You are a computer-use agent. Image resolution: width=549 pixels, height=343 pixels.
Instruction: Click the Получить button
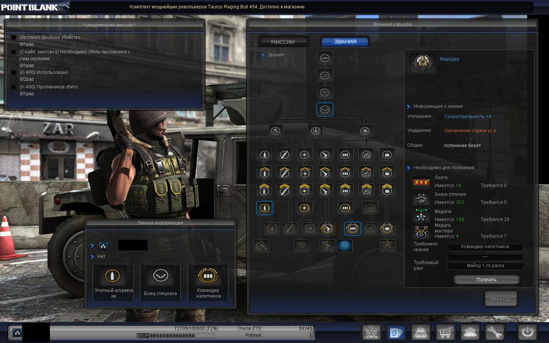click(486, 280)
